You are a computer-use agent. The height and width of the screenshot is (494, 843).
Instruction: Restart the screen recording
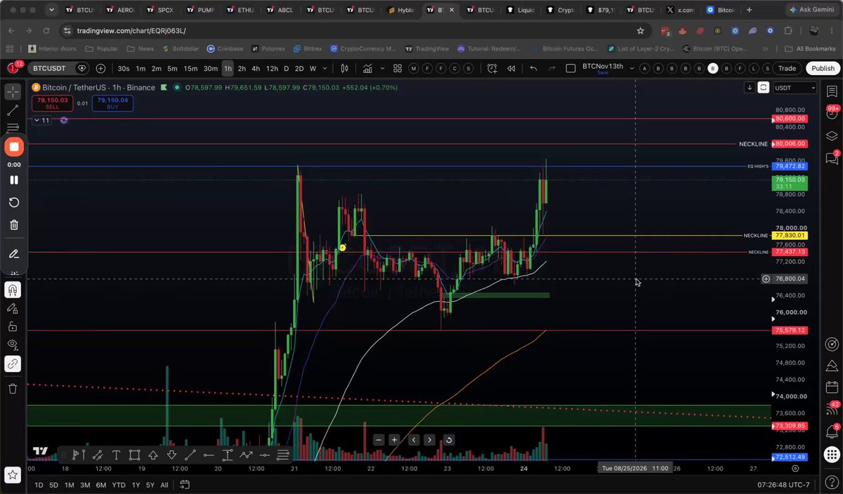[14, 202]
